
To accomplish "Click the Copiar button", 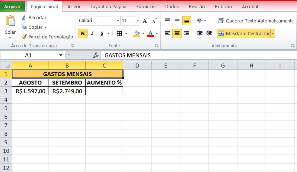I will [x=32, y=27].
